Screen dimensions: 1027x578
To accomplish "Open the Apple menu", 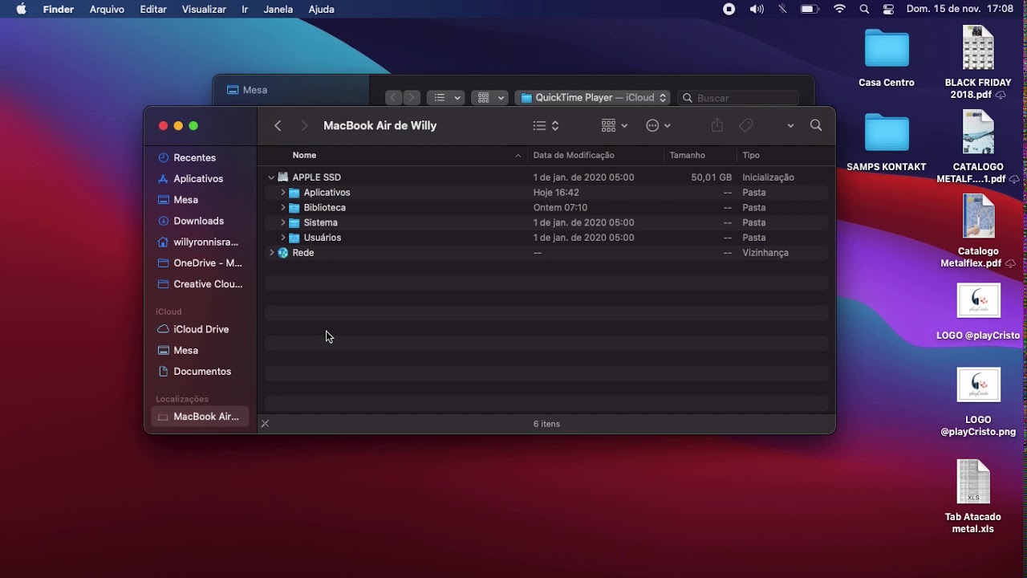I will point(22,9).
